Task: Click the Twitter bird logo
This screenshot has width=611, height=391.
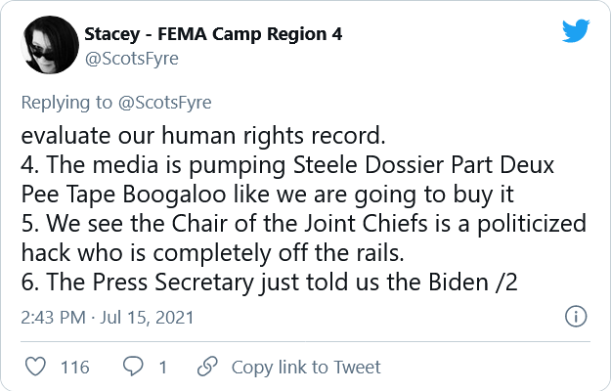Action: tap(576, 30)
